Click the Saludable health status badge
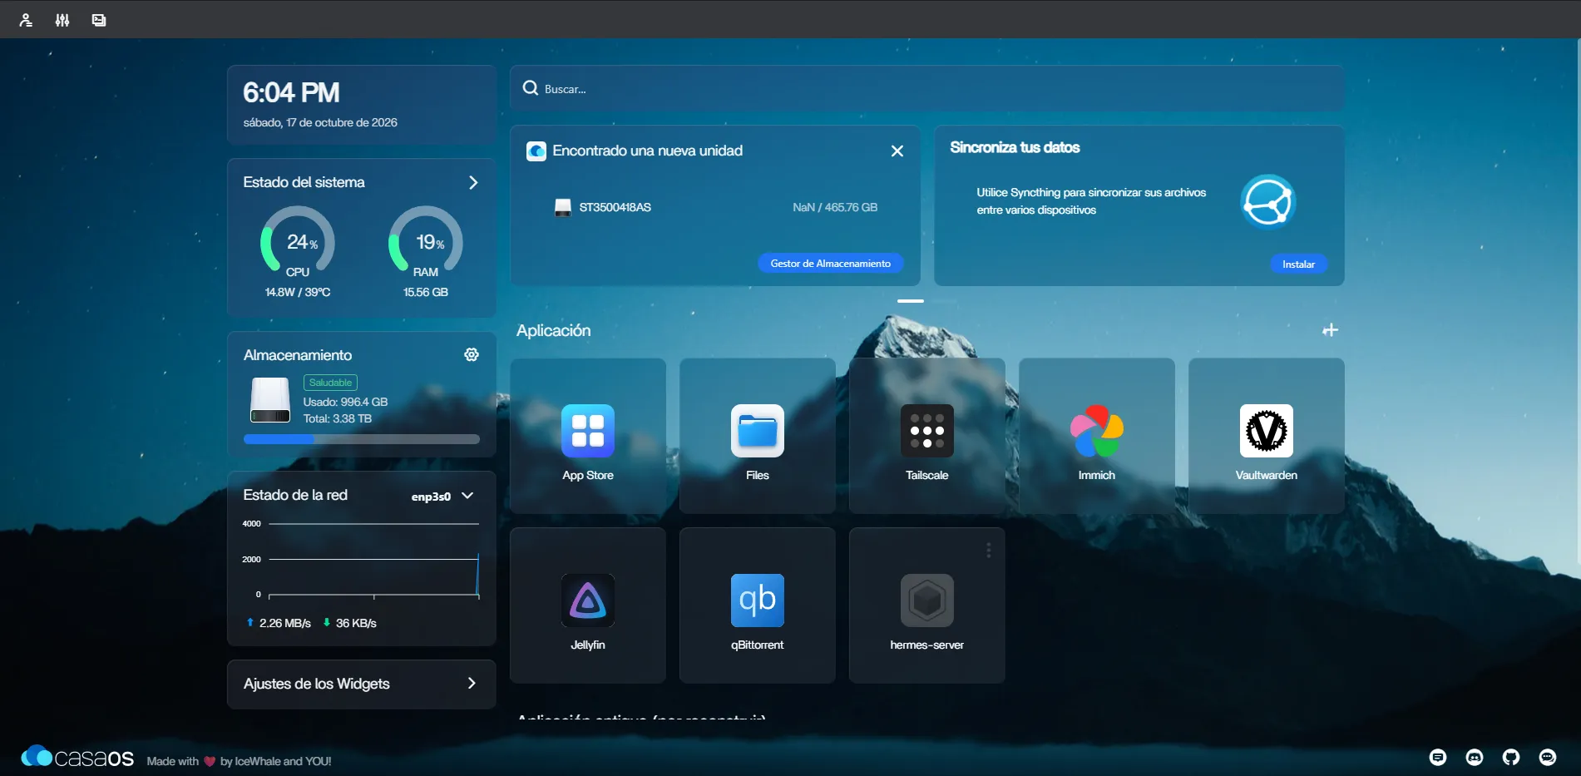1581x776 pixels. point(330,383)
